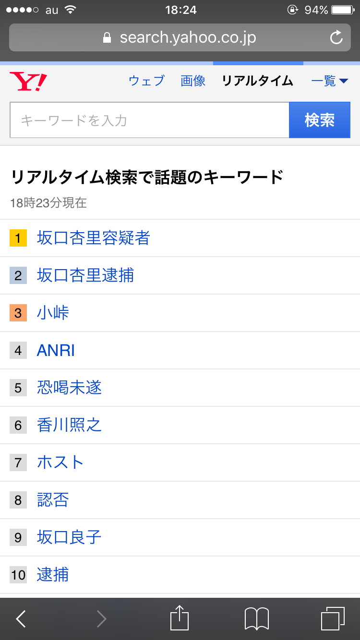Open the 恐喝未遂 keyword link
360x640 pixels.
coord(69,388)
